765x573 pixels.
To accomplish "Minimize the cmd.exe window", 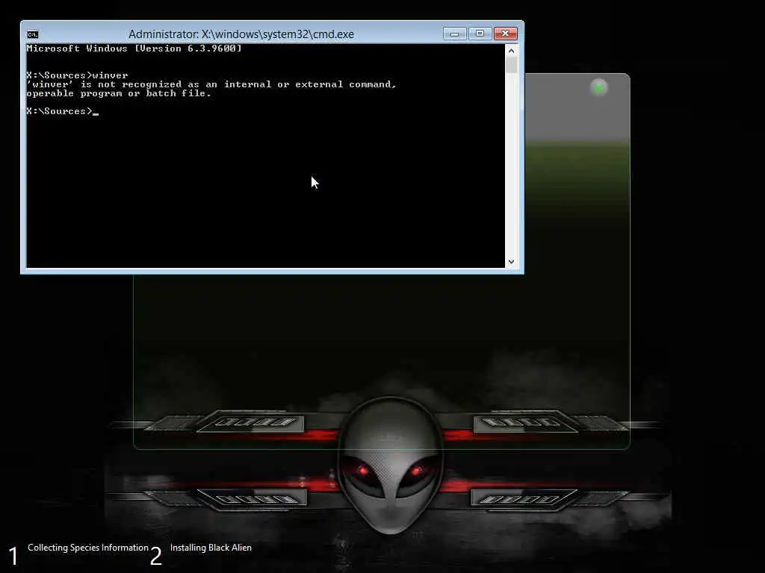I will click(x=455, y=33).
